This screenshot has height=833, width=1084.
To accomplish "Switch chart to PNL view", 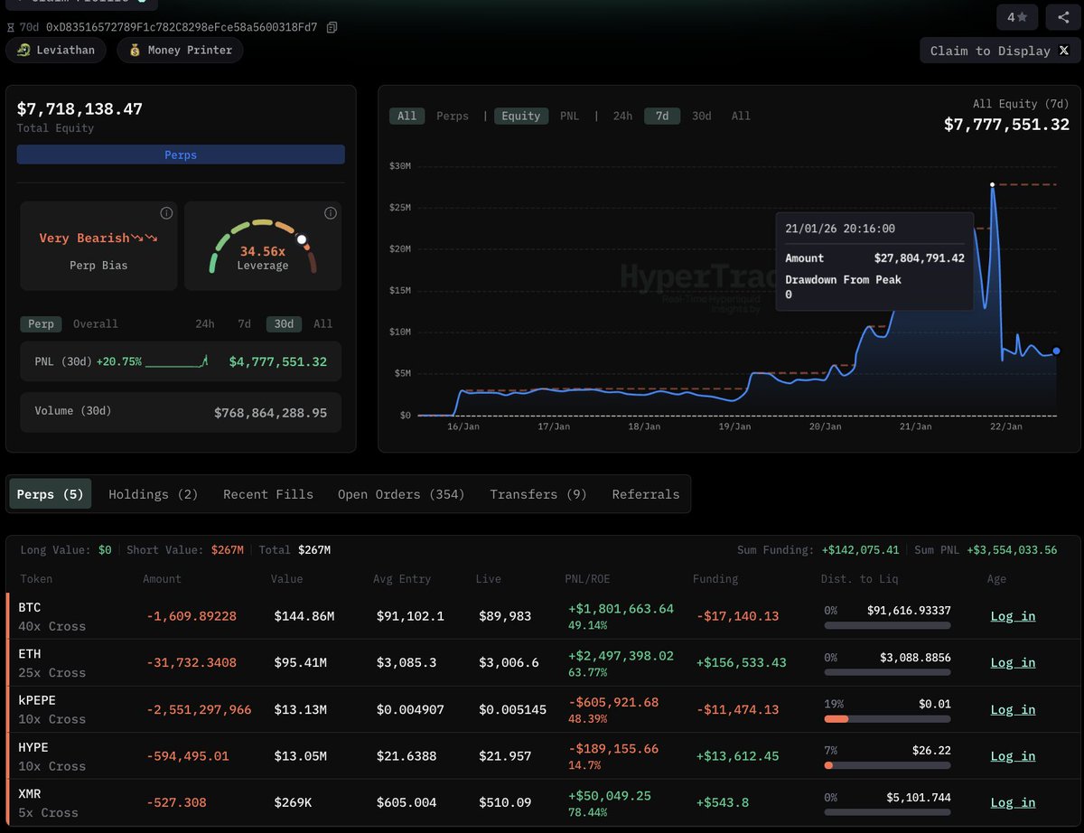I will (x=569, y=116).
